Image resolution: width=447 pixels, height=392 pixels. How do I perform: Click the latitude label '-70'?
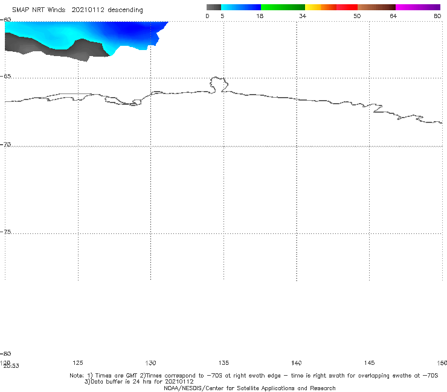(5, 145)
